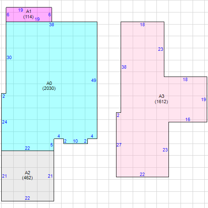This screenshot has width=208, height=208.
Task: Click the 22 dimension at A2's bottom edge
Action: point(27,198)
